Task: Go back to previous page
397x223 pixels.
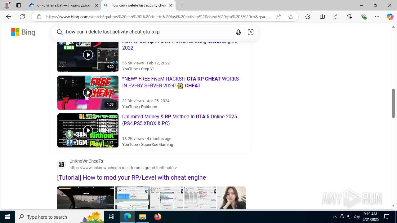Action: (8, 17)
